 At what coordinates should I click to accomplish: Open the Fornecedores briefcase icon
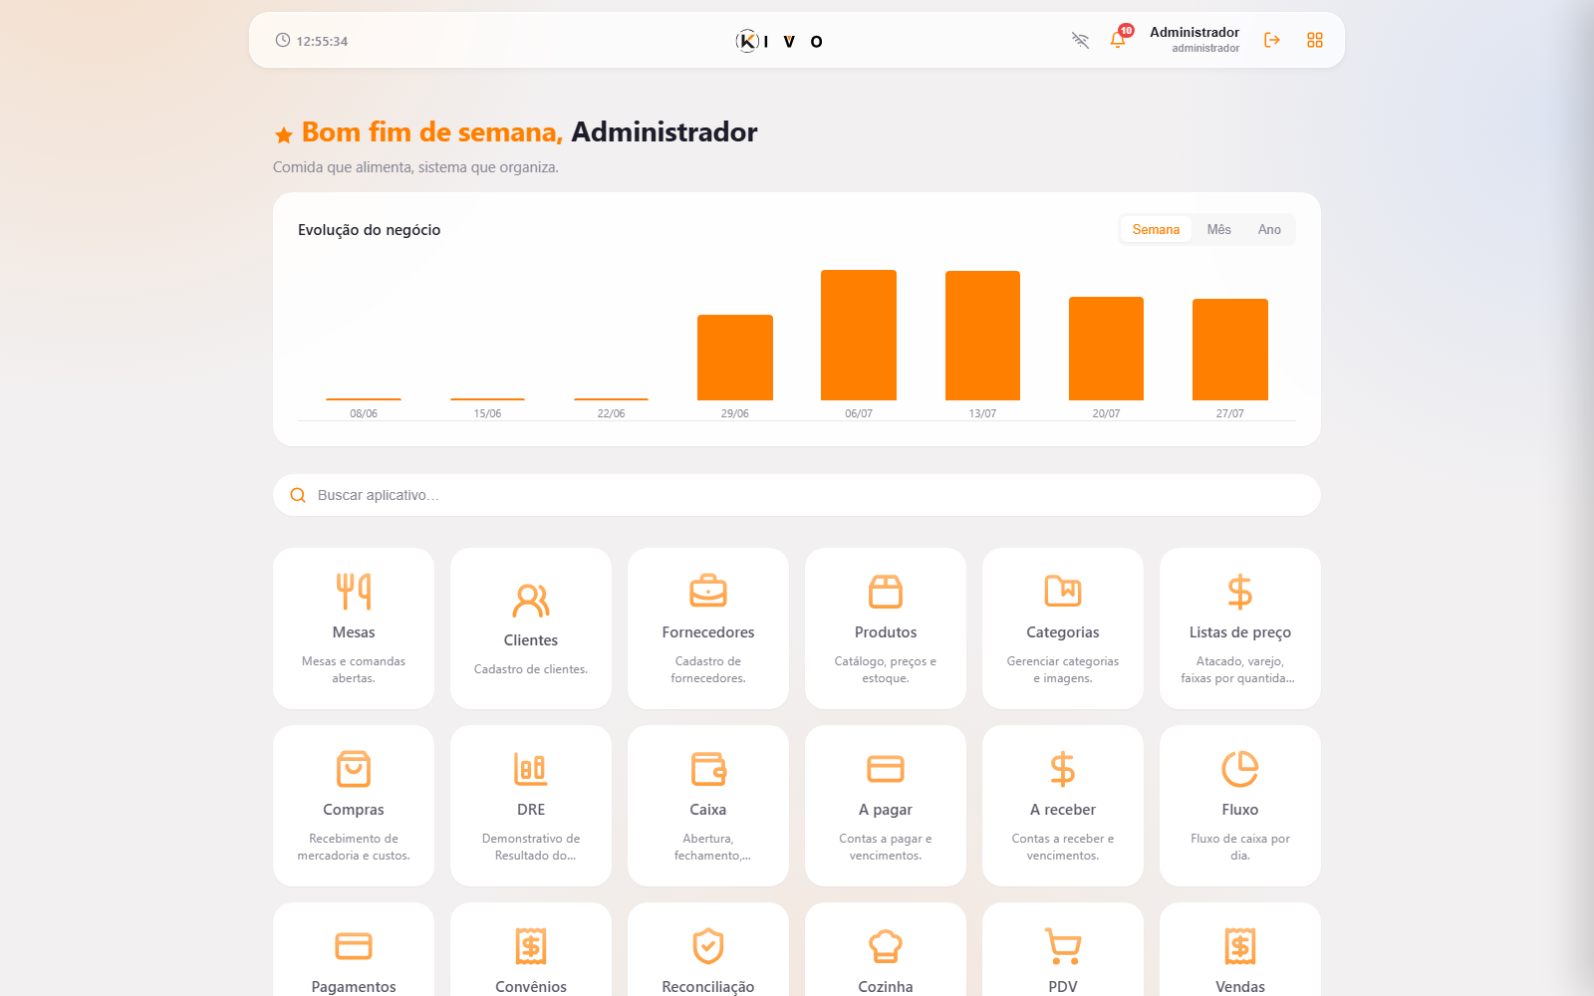pyautogui.click(x=708, y=592)
